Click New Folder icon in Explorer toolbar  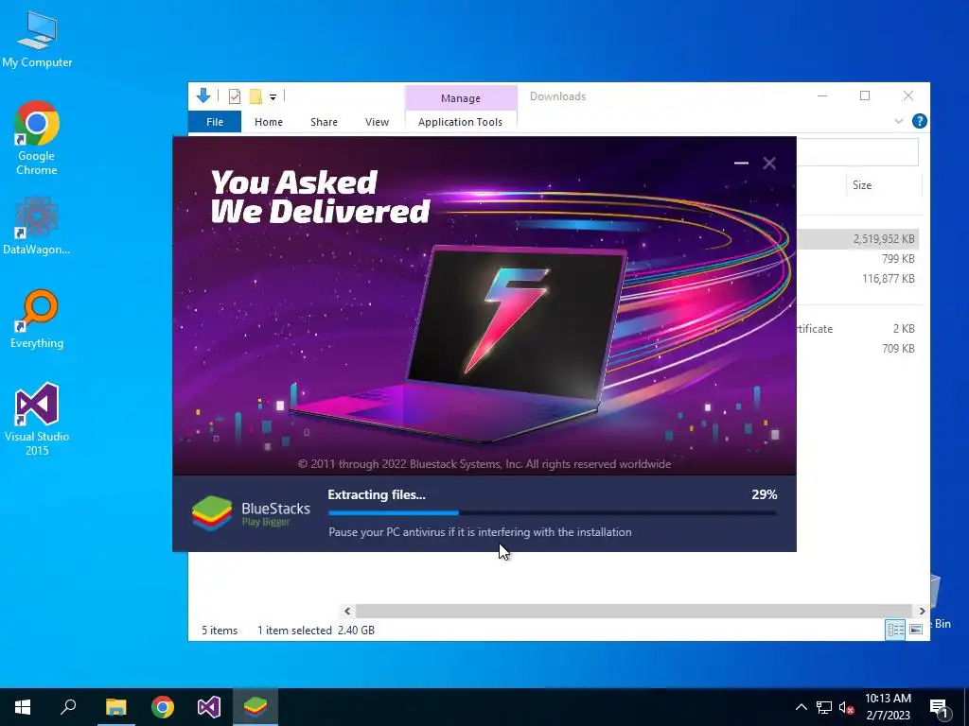(255, 95)
